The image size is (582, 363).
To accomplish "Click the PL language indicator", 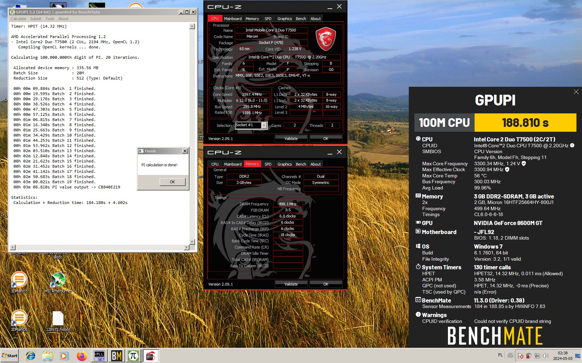I will (500, 355).
